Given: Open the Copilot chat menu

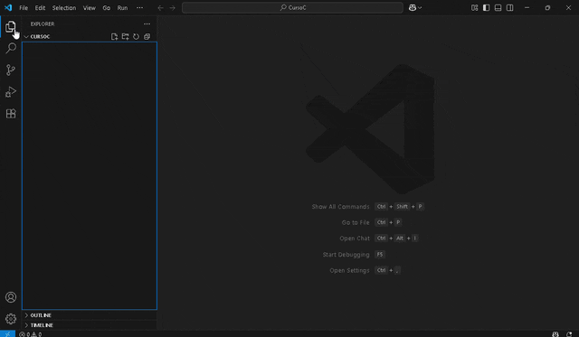Looking at the screenshot, I should click(x=415, y=8).
